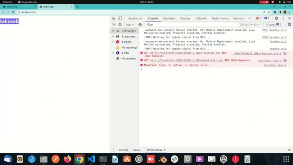
Task: Open the manifest.json error URL link
Action: (x=186, y=60)
